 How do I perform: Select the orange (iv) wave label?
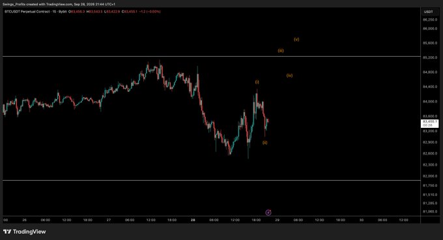pos(290,76)
